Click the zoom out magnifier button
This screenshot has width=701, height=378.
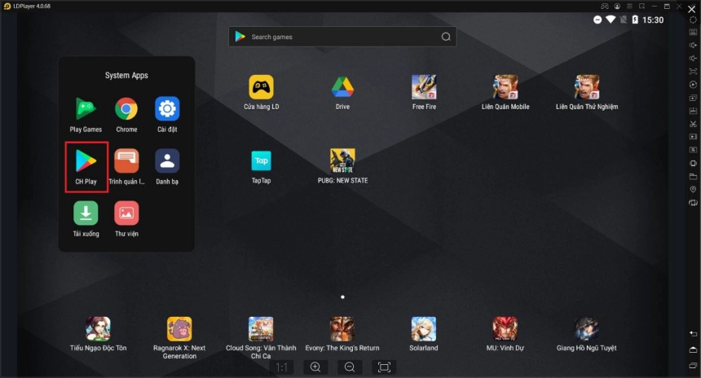click(350, 367)
